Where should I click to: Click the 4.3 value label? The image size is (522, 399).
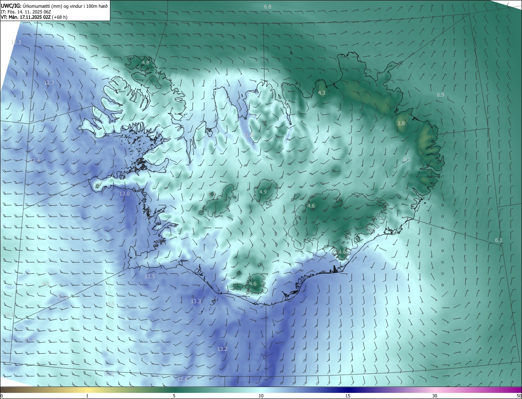click(x=321, y=93)
